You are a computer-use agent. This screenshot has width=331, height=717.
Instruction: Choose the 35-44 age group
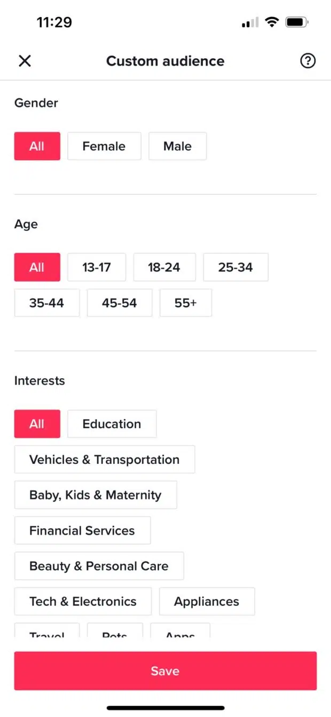(46, 303)
